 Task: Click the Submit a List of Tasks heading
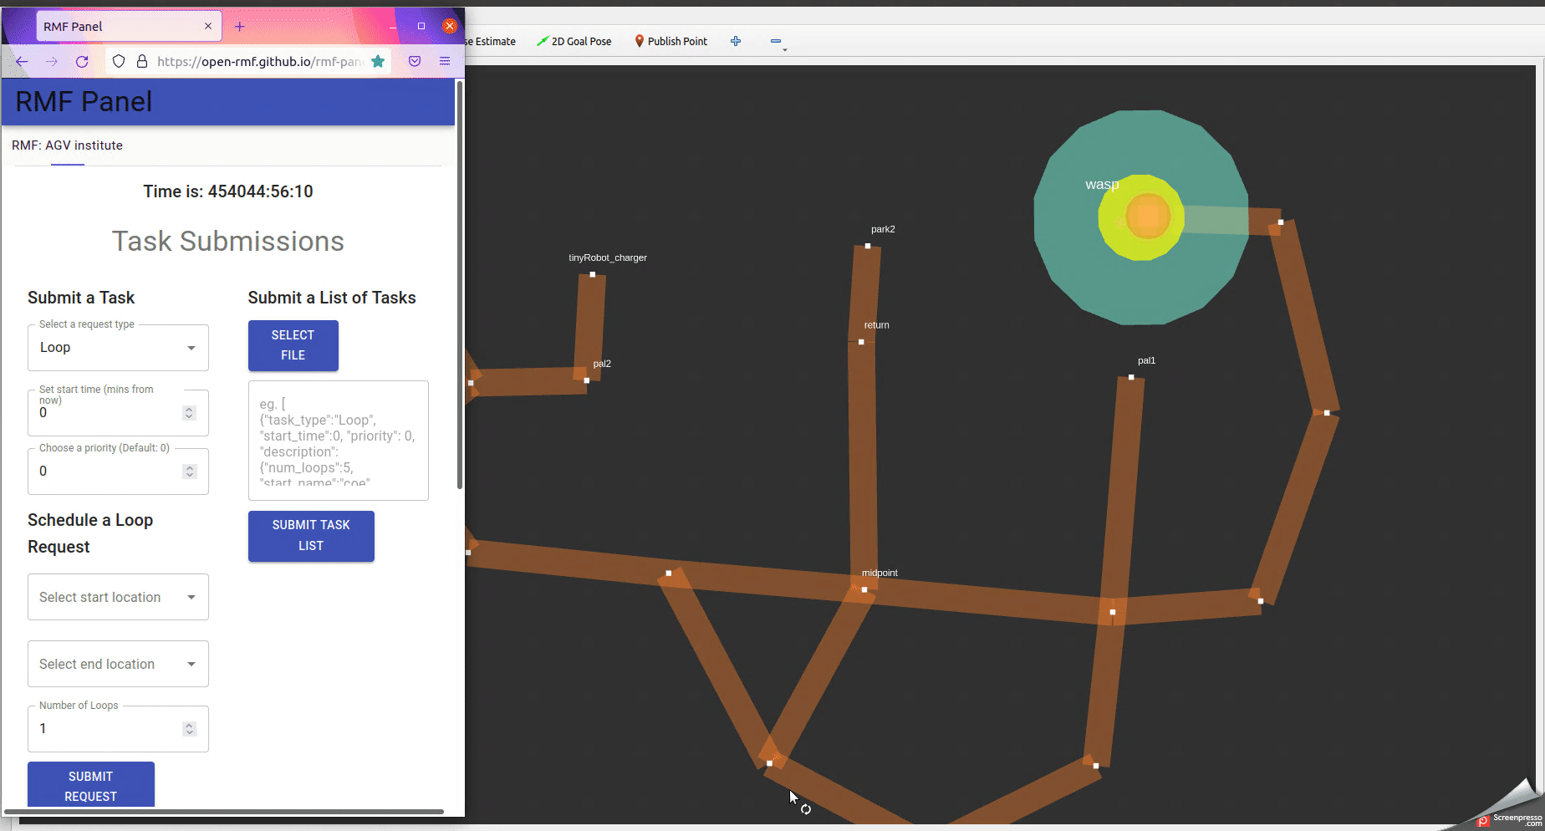(x=332, y=298)
